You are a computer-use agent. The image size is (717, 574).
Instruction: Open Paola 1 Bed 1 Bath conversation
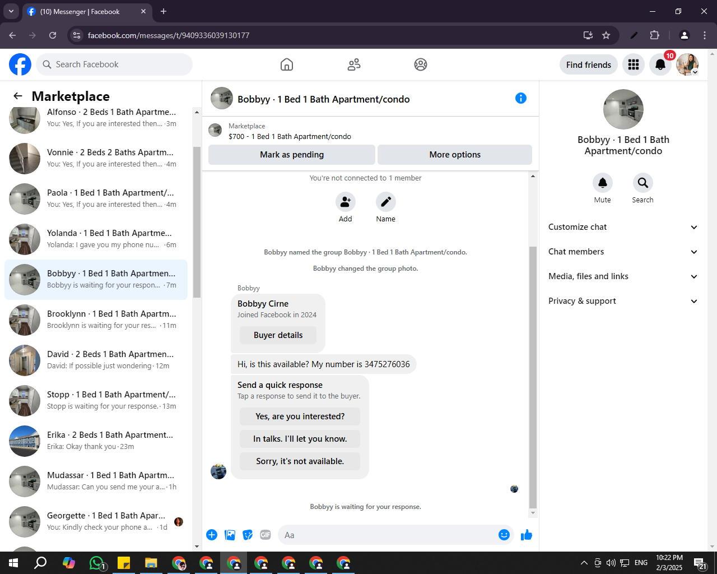click(x=96, y=198)
